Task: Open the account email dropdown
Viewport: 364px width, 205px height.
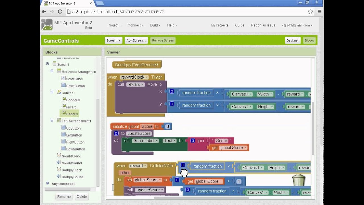Action: click(x=297, y=25)
